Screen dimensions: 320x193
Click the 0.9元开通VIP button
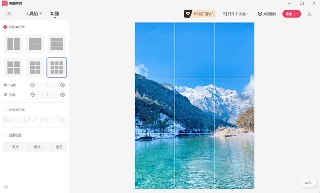pos(200,14)
